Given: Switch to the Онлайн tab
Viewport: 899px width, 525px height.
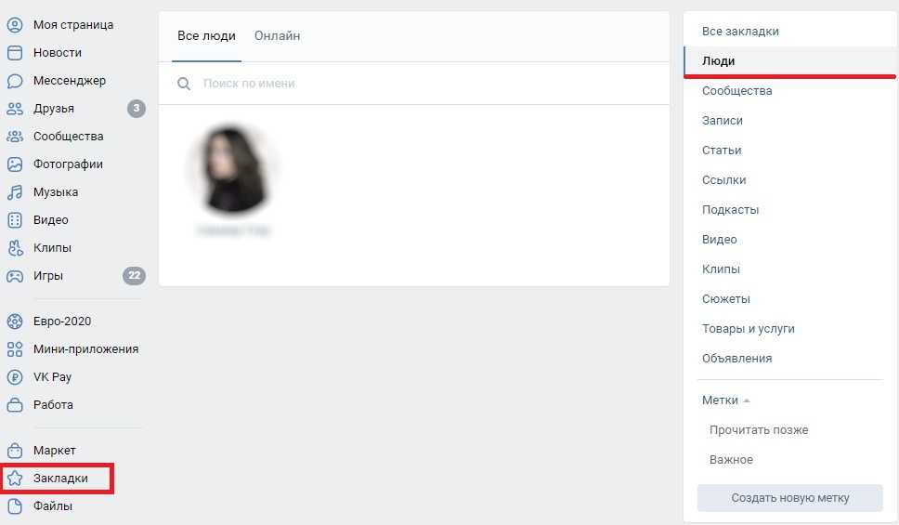Looking at the screenshot, I should pyautogui.click(x=277, y=36).
